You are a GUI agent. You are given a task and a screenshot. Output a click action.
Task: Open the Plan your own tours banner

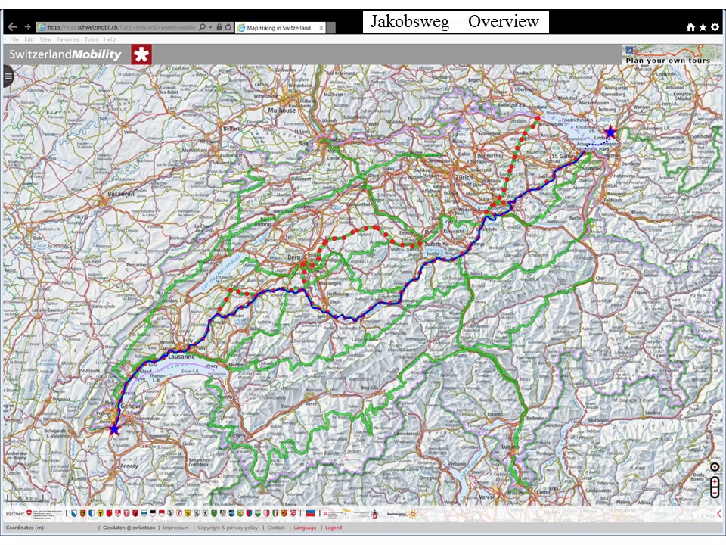click(668, 54)
